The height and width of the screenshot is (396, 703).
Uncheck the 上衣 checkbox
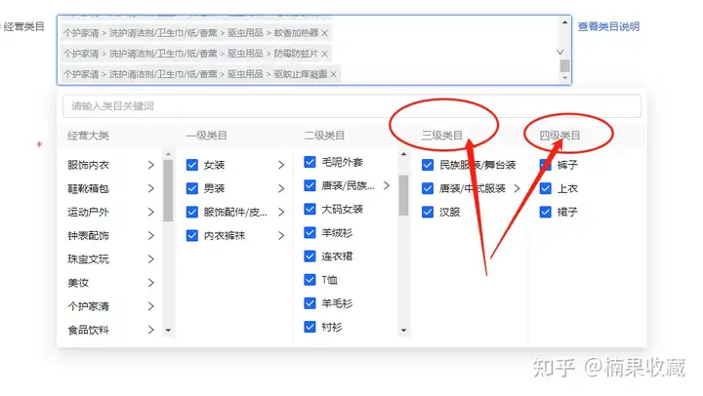coord(545,188)
